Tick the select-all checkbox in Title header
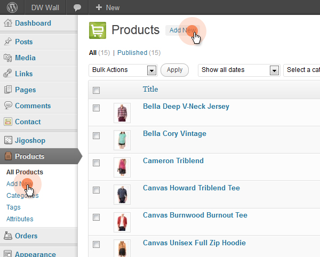Image resolution: width=320 pixels, height=257 pixels. (96, 90)
